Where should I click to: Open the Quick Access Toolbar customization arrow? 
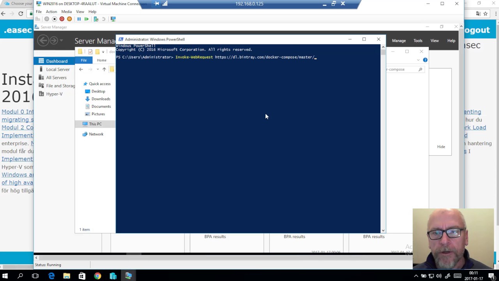pos(103,52)
